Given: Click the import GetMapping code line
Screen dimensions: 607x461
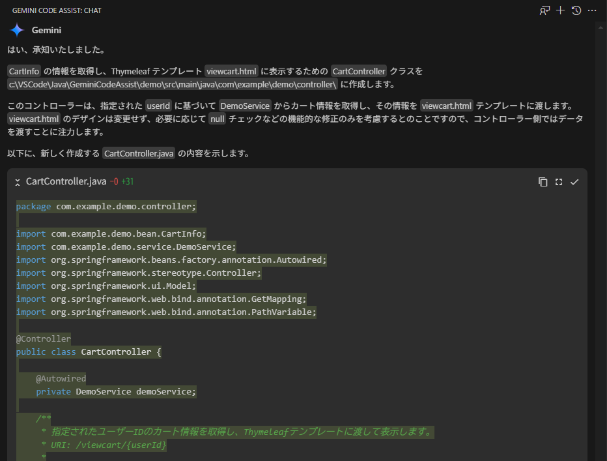Looking at the screenshot, I should [161, 299].
